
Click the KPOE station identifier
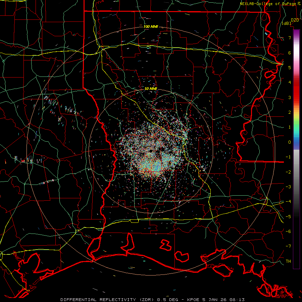point(193,300)
